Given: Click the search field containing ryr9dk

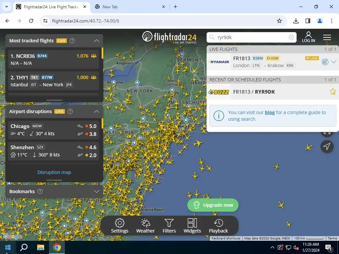Looking at the screenshot, I should (252, 37).
